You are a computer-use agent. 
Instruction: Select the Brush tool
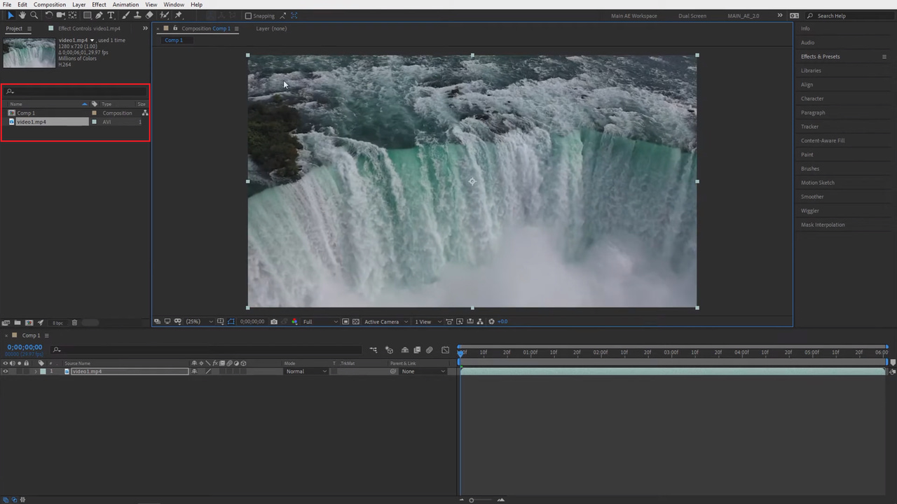pyautogui.click(x=126, y=15)
